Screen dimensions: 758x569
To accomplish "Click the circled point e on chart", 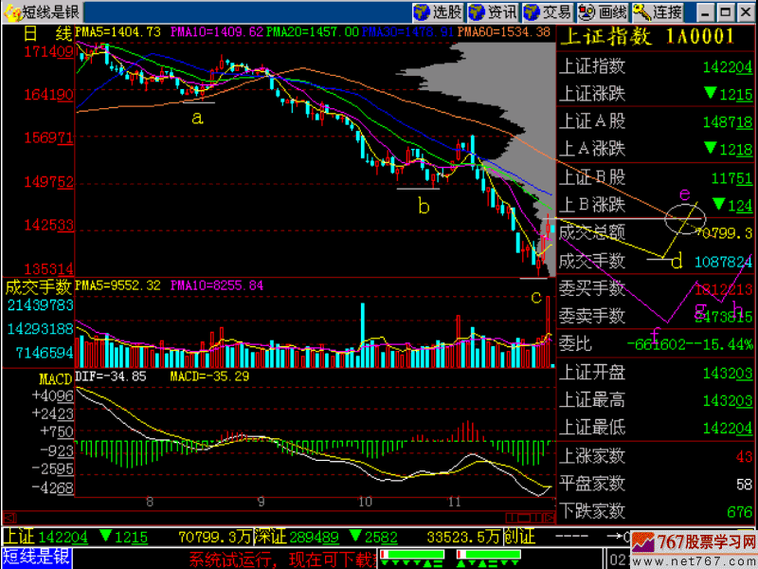I will [x=685, y=220].
